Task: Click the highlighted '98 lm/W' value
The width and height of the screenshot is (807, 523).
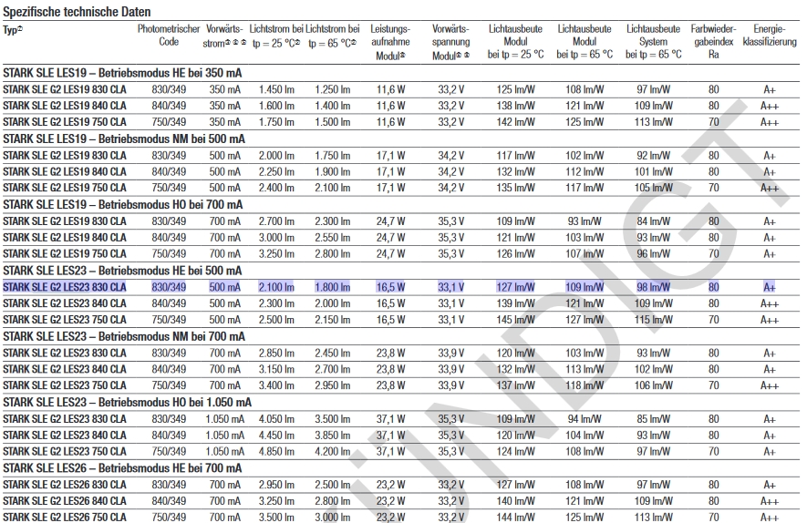Action: click(653, 287)
